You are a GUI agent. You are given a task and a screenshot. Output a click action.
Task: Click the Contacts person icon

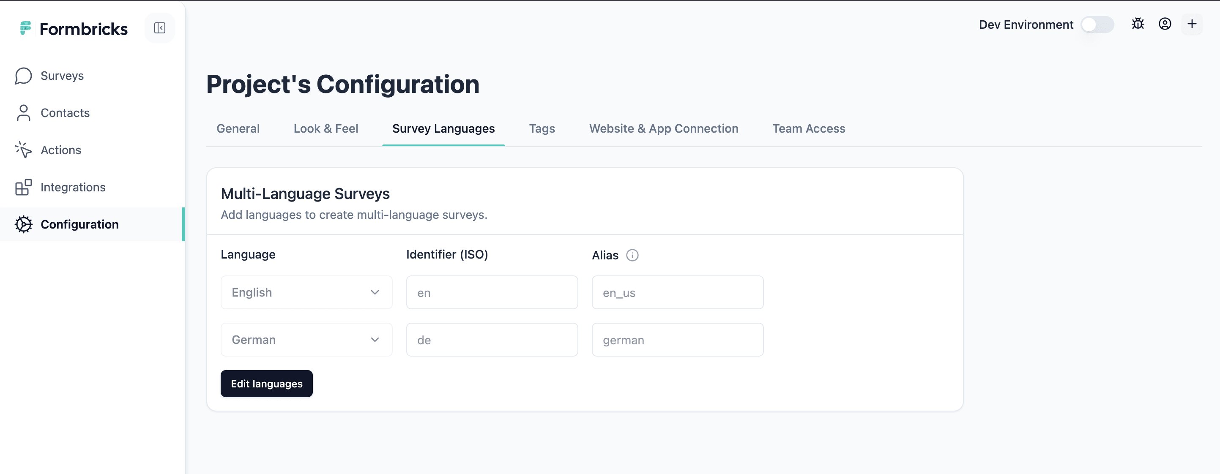click(23, 113)
